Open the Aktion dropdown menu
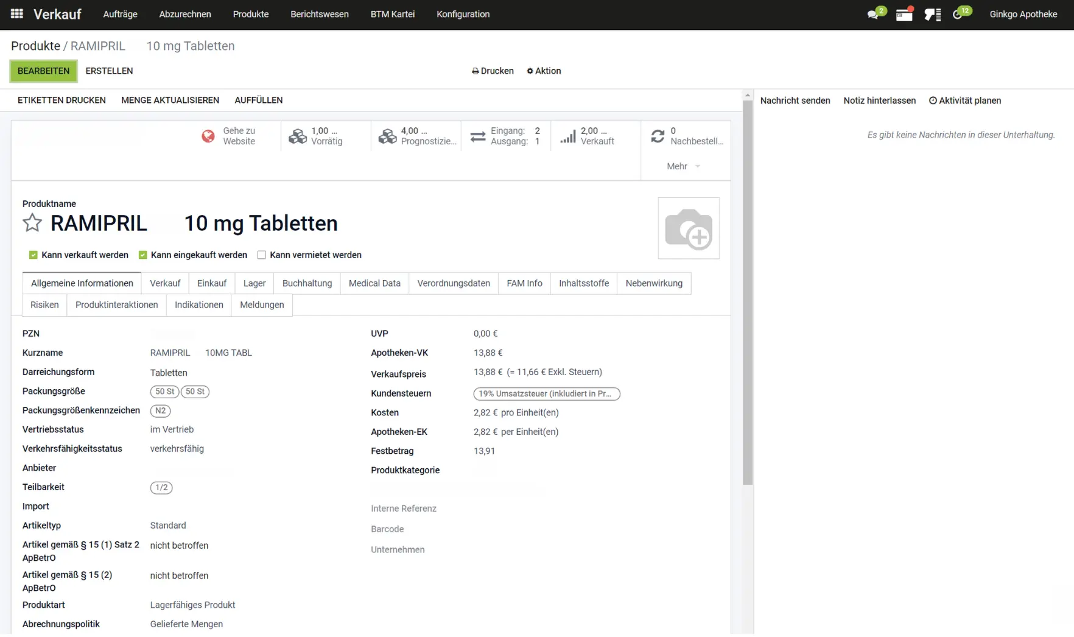This screenshot has width=1074, height=637. tap(544, 71)
